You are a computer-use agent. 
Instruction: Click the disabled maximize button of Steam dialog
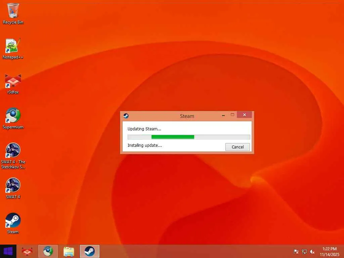(x=232, y=115)
